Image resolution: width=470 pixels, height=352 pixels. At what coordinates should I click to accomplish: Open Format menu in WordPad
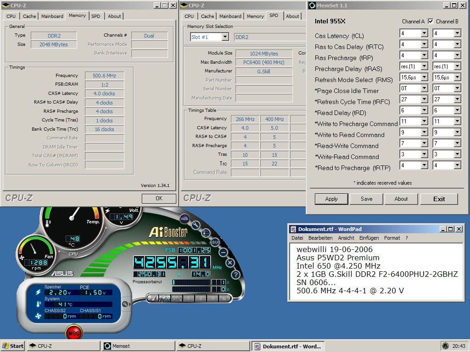392,238
